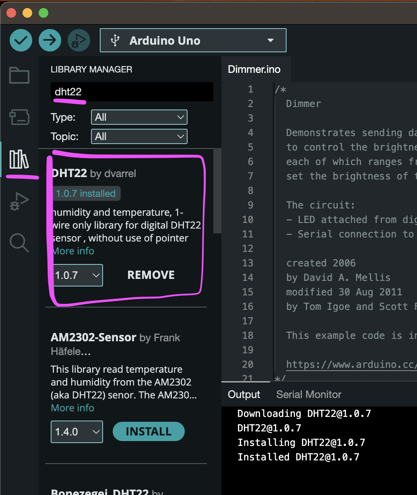The image size is (417, 495).
Task: Click line number 13 in the editor gutter
Action: [x=248, y=263]
